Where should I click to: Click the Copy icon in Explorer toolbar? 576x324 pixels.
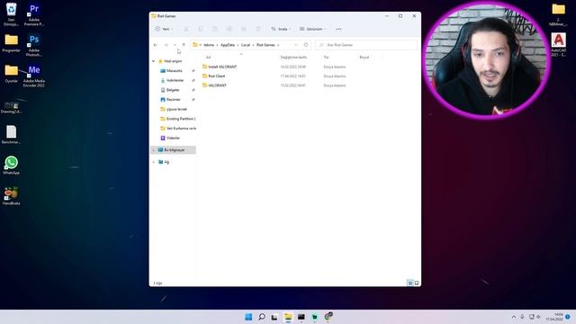[201, 29]
